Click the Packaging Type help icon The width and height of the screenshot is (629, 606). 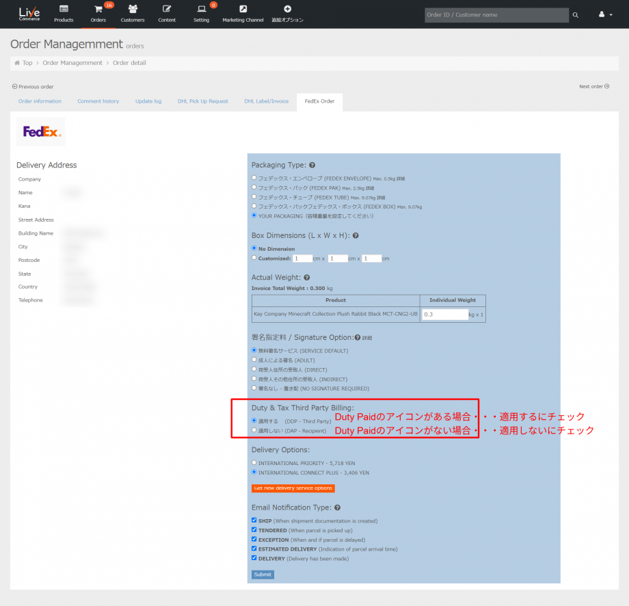pyautogui.click(x=312, y=165)
